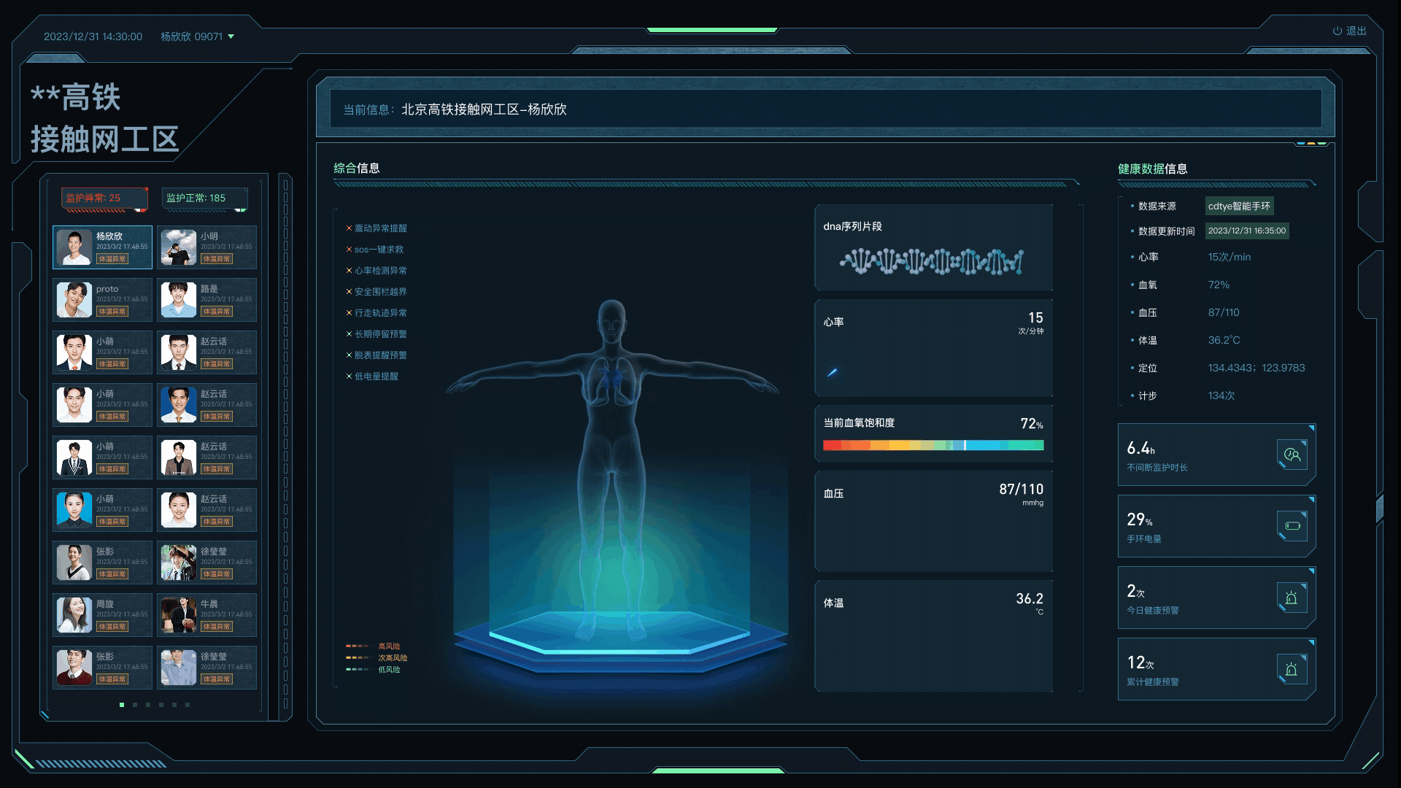
Task: Click the cdtye智能手环 data source label
Action: (x=1239, y=206)
